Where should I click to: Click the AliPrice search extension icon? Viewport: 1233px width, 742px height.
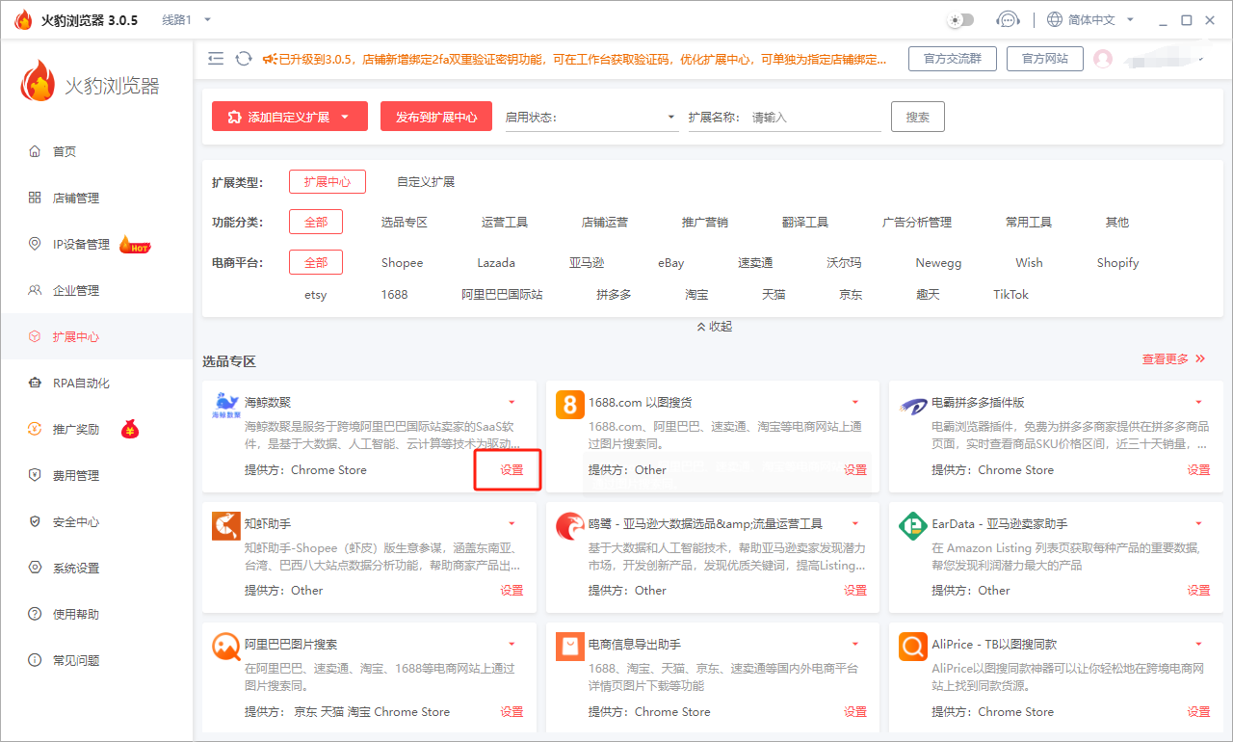coord(913,647)
